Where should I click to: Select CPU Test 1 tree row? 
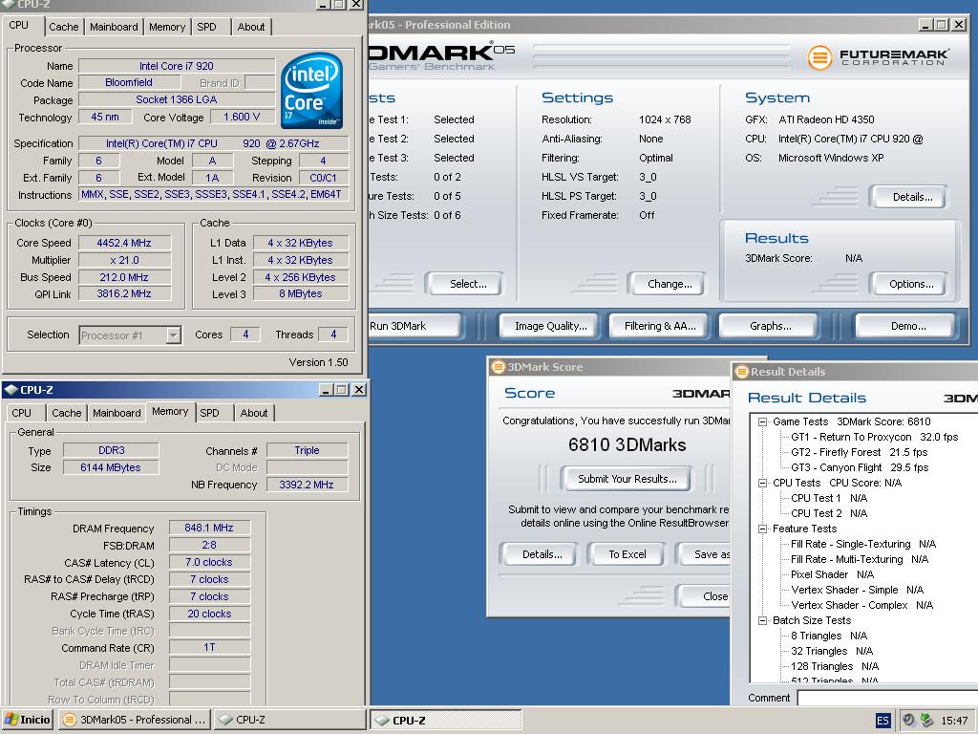[829, 498]
